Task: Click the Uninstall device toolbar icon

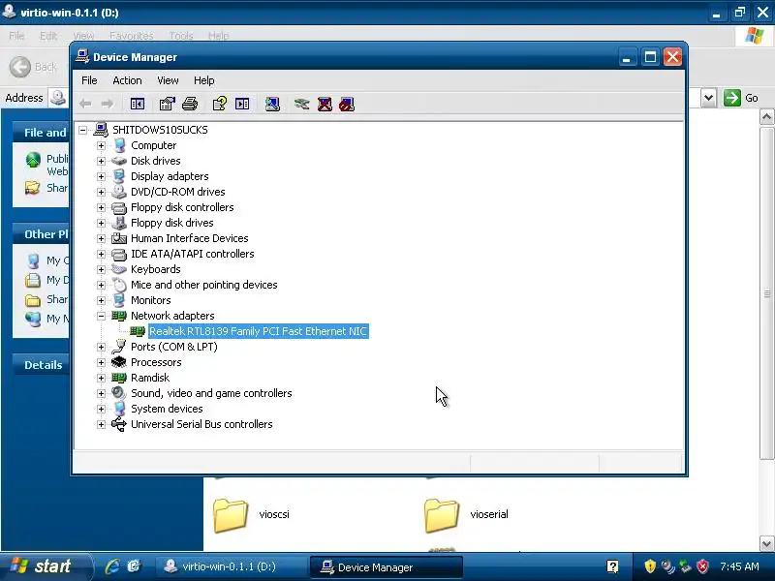Action: click(325, 104)
